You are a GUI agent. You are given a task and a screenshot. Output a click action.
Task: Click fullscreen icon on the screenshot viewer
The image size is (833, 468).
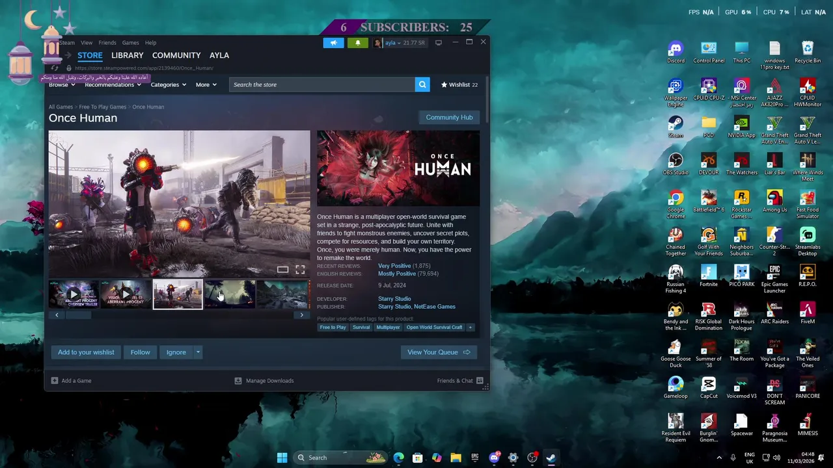tap(300, 269)
